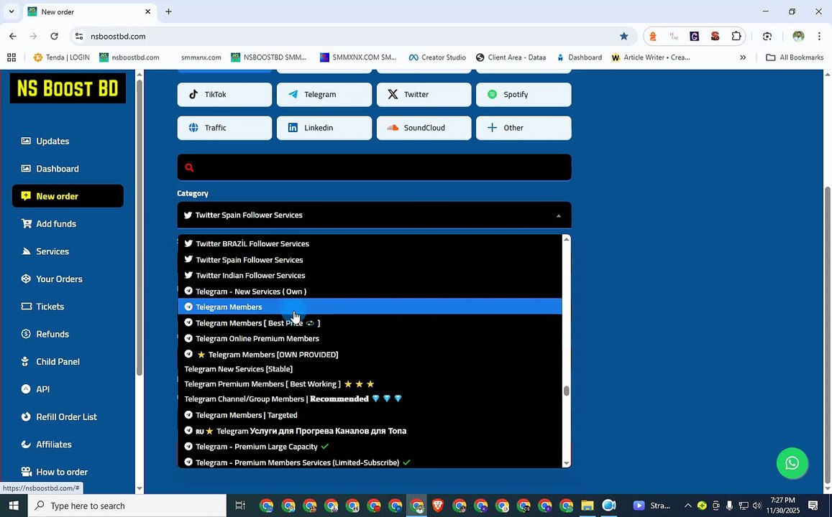Open the Windows Start menu

tap(13, 506)
